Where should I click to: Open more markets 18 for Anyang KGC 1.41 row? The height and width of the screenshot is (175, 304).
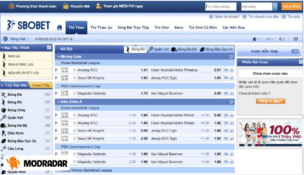[x=226, y=70]
